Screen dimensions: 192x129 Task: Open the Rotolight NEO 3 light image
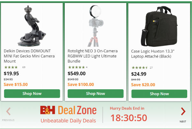coord(95,26)
